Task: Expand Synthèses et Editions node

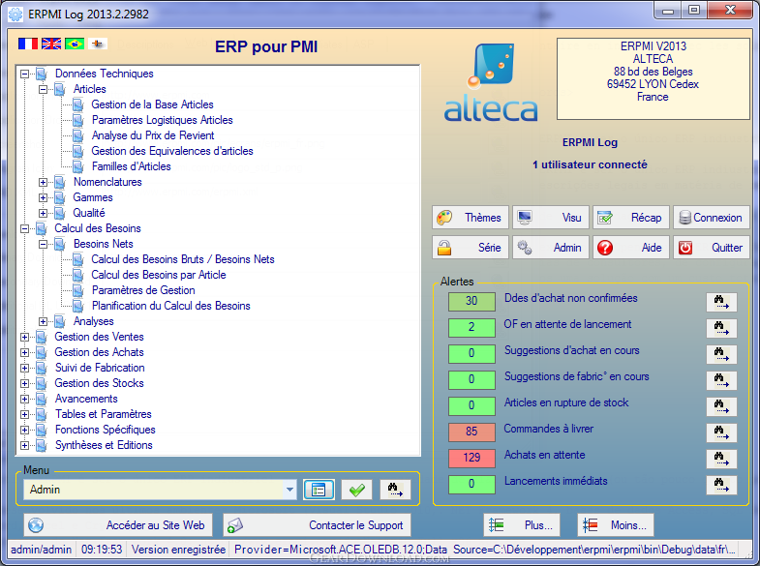Action: click(x=25, y=446)
